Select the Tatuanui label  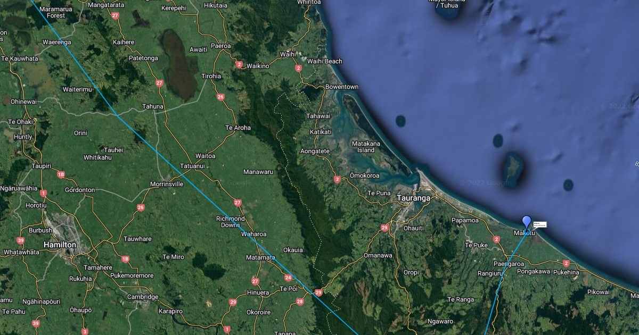192,166
